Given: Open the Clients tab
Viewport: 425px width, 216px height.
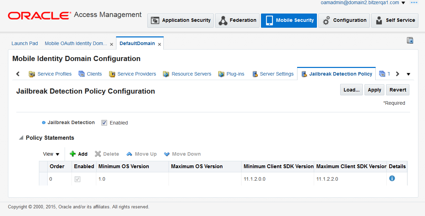Looking at the screenshot, I should coord(90,74).
